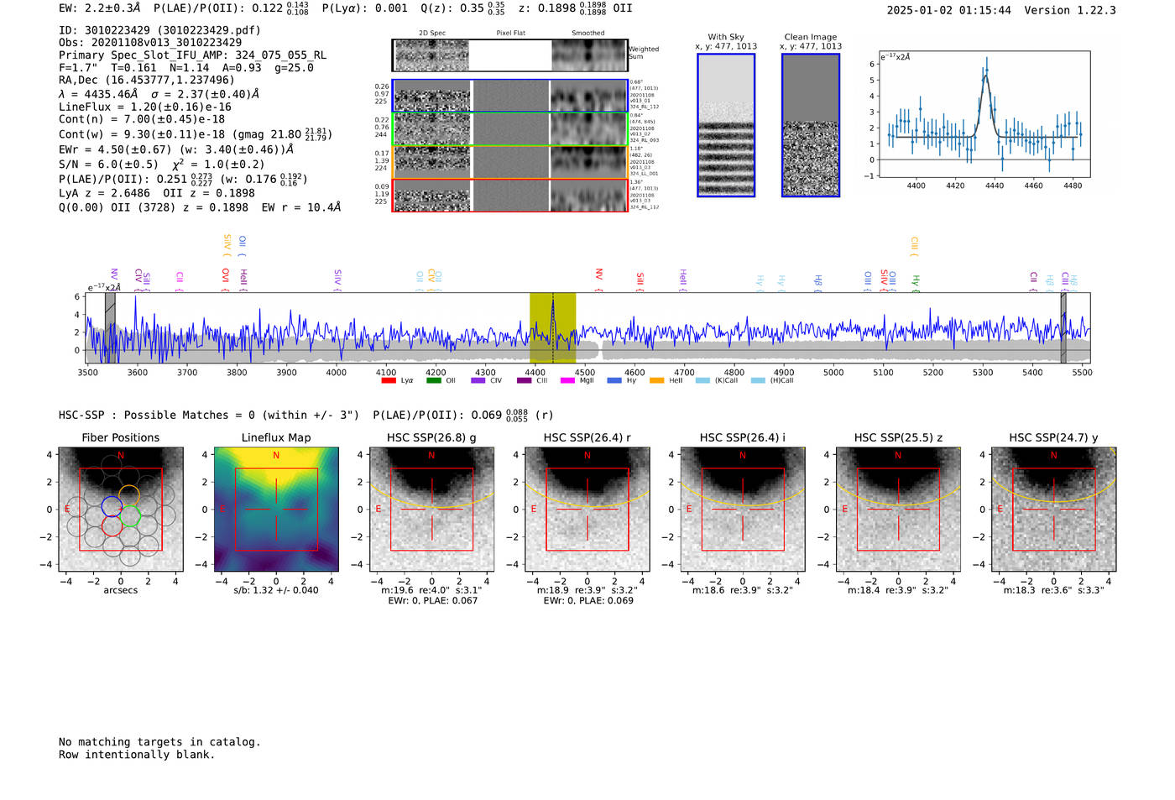Click the Hγ blue legend swatch
Screen dimensions: 1175x800
(x=614, y=380)
